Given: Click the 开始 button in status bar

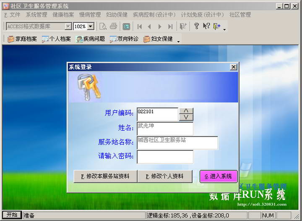Looking at the screenshot, I should [x=11, y=215].
